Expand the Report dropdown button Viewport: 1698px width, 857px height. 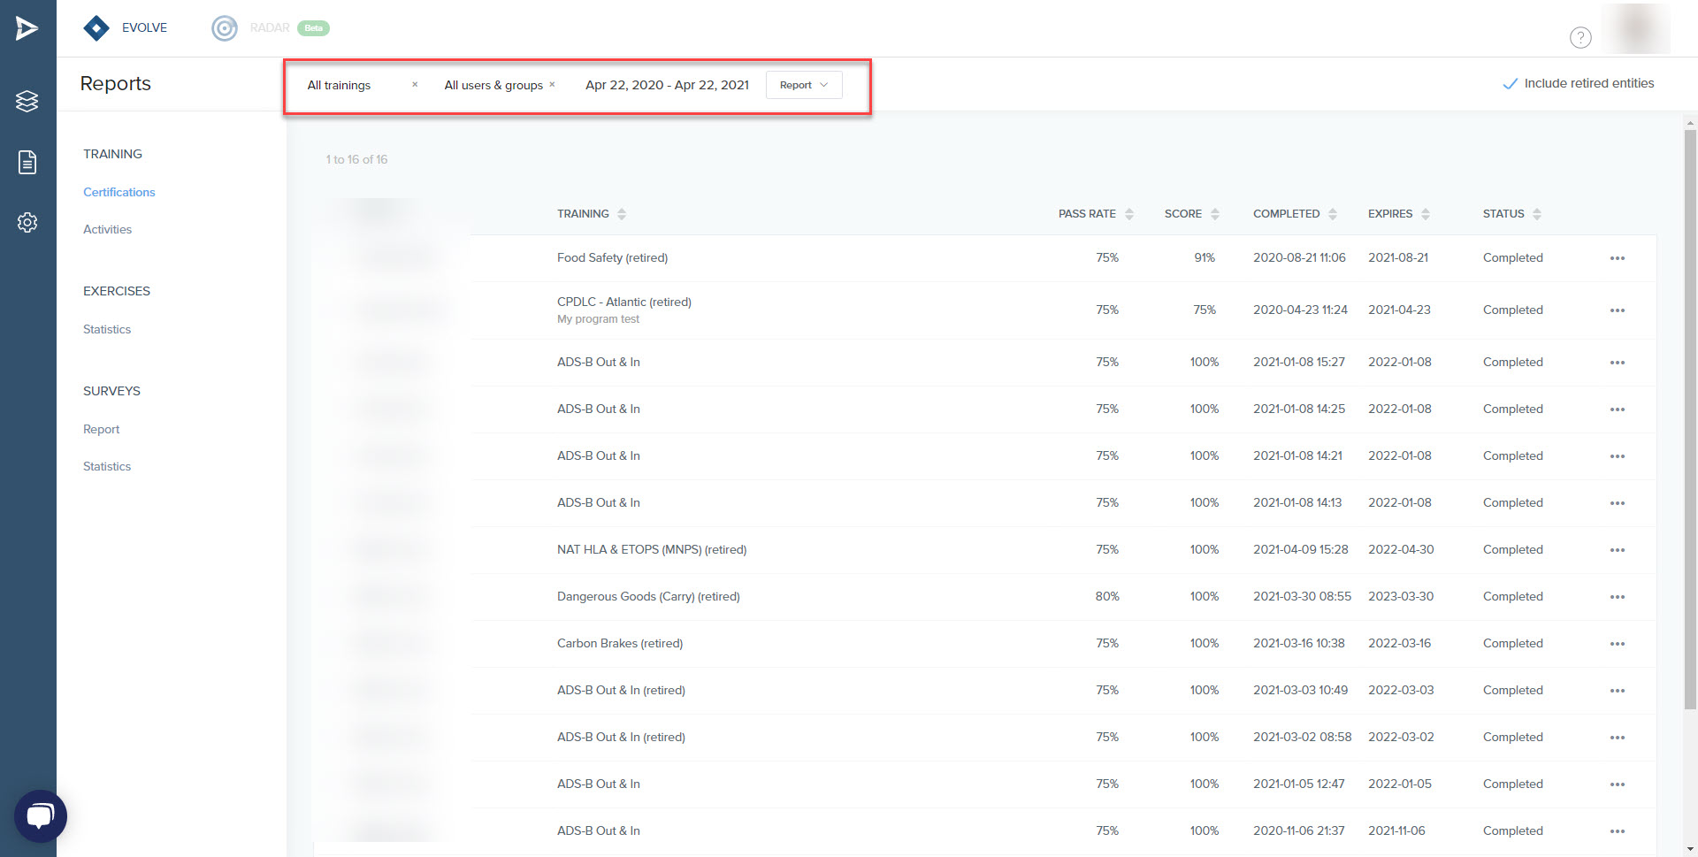(x=803, y=85)
